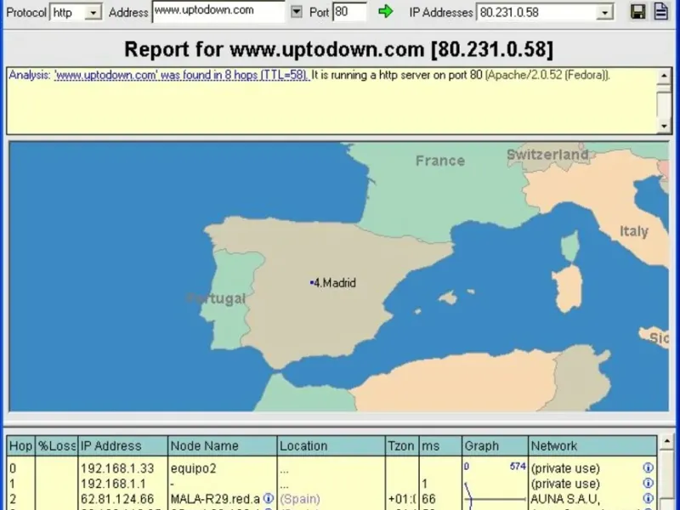Viewport: 680px width, 510px height.
Task: Click the (private use) network of hop 0
Action: (x=565, y=468)
